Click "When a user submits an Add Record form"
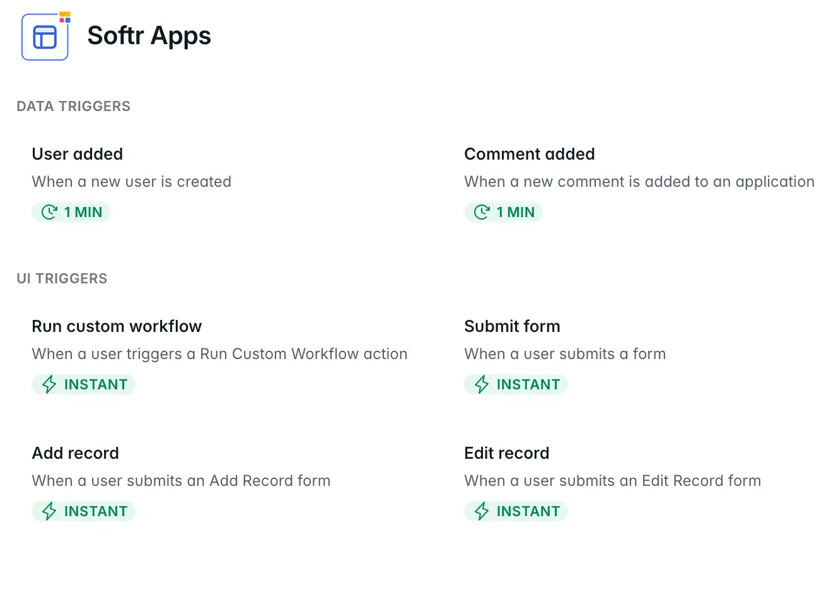 coord(181,481)
